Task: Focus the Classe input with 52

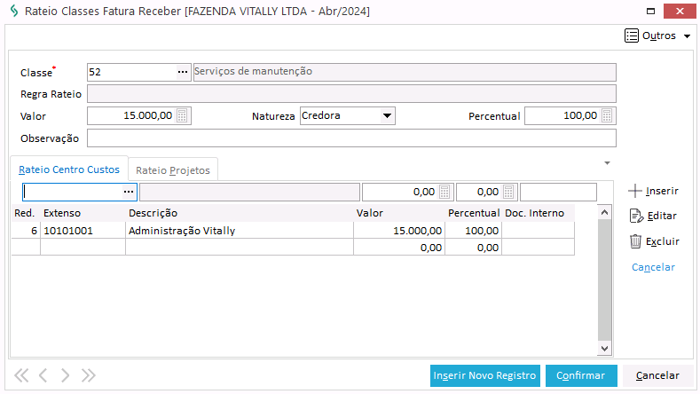Action: coord(132,72)
